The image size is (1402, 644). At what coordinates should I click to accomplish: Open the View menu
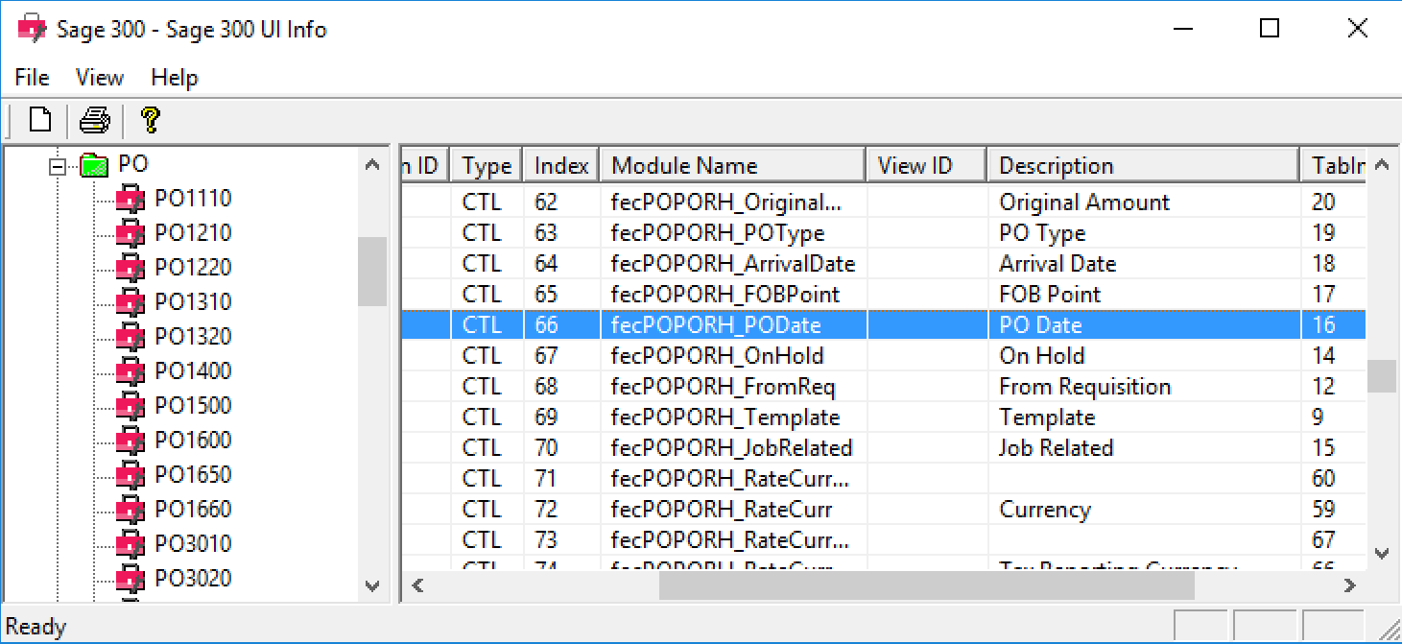(100, 78)
